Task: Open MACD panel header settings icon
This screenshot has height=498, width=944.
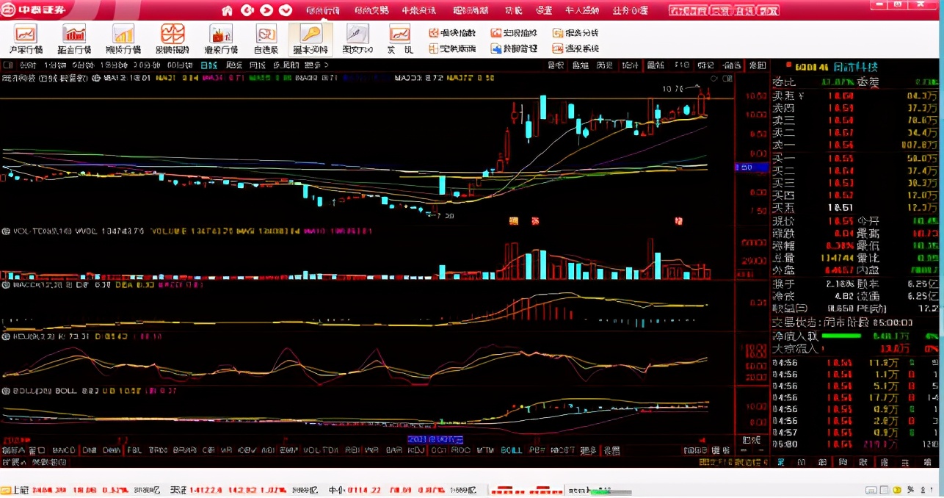Action: point(6,284)
